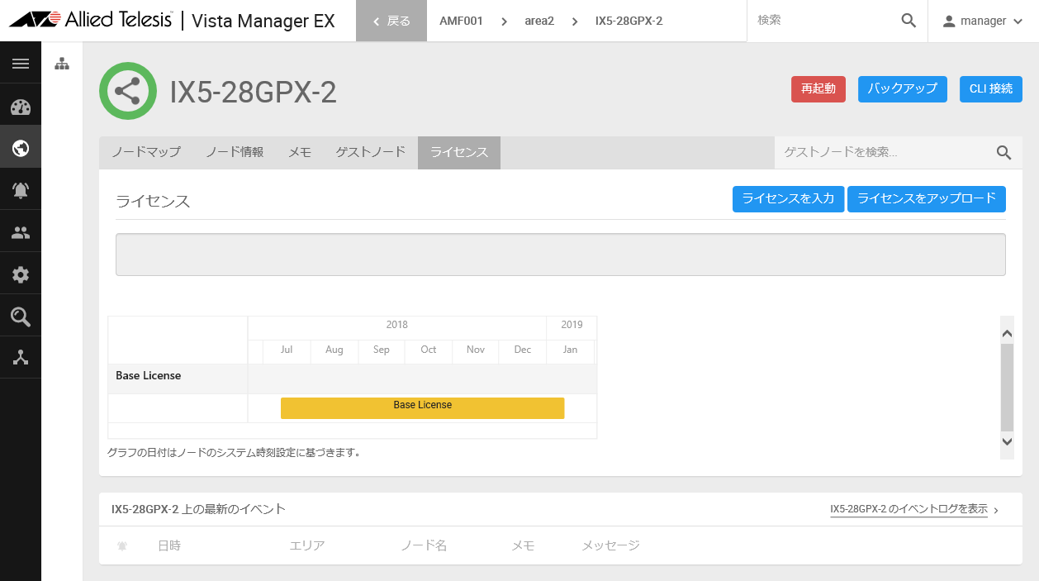The height and width of the screenshot is (581, 1039).
Task: Switch to the ノード情報 tab
Action: point(234,152)
